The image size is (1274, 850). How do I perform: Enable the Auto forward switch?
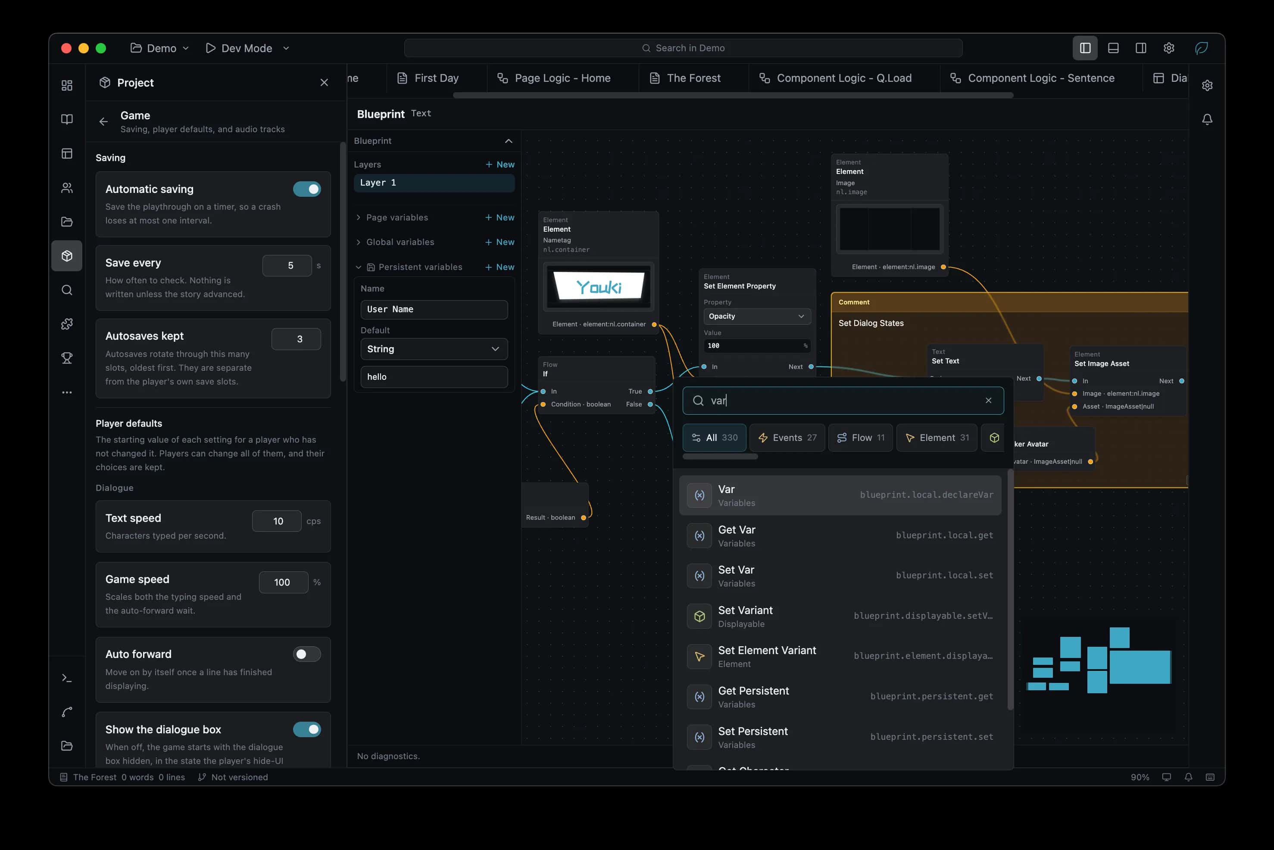[x=306, y=655]
